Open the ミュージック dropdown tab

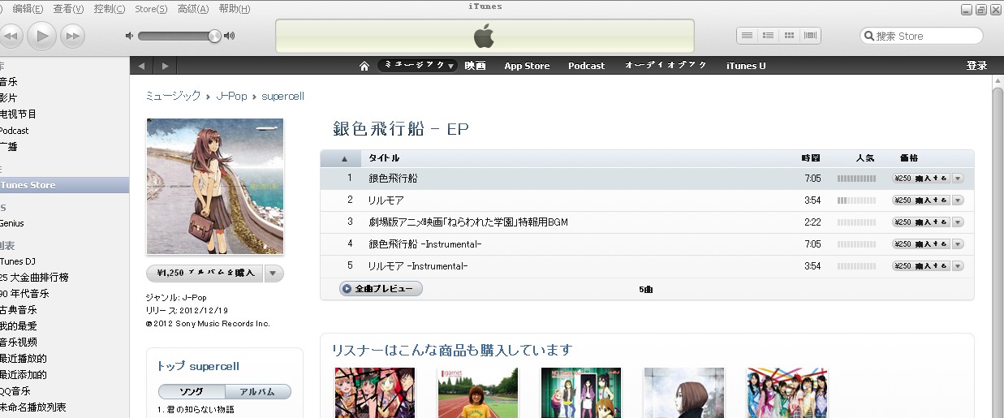click(x=418, y=66)
